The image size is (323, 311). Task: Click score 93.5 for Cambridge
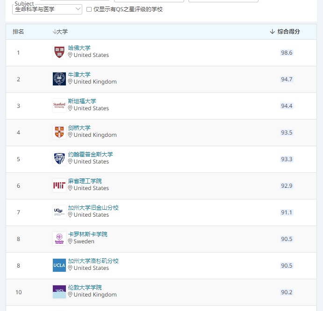pyautogui.click(x=287, y=133)
